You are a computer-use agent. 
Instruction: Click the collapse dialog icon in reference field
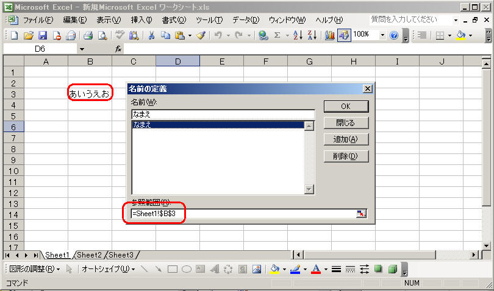pos(362,214)
